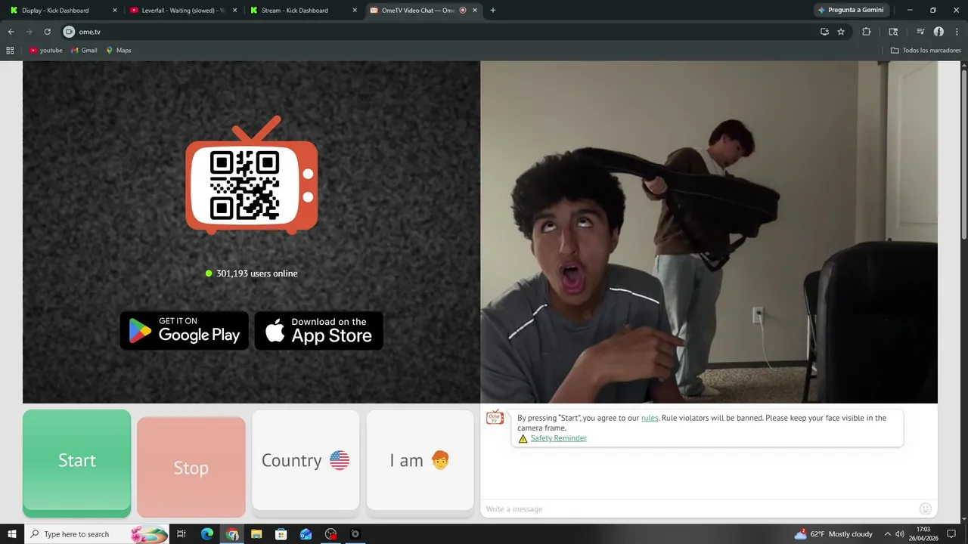This screenshot has width=968, height=544.
Task: Click the red Stop button
Action: (x=191, y=468)
